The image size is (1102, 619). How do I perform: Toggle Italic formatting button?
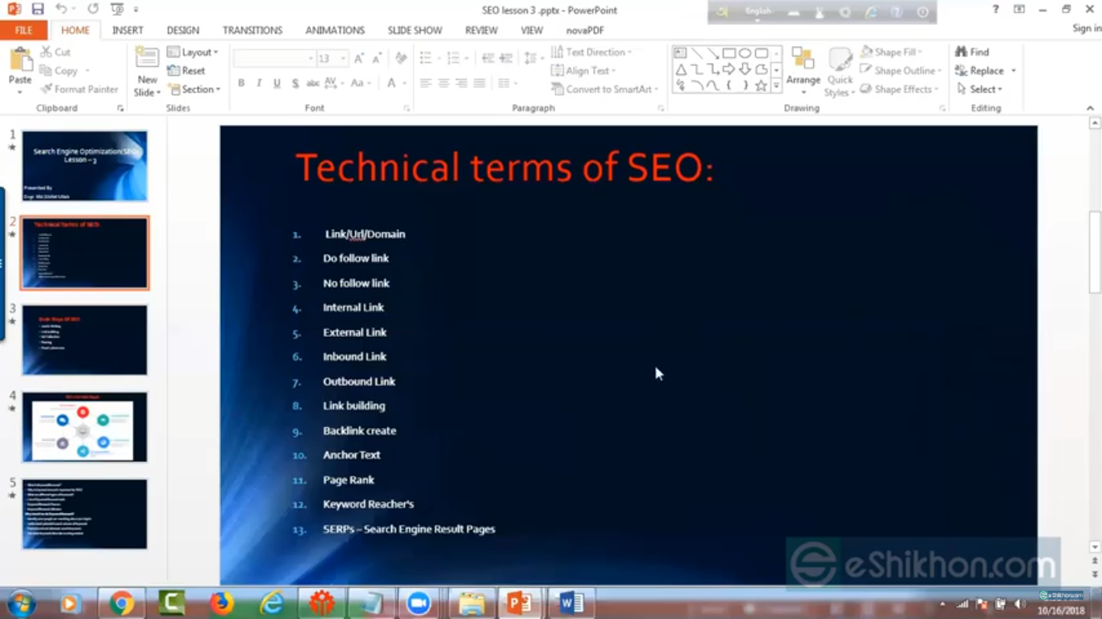(259, 83)
